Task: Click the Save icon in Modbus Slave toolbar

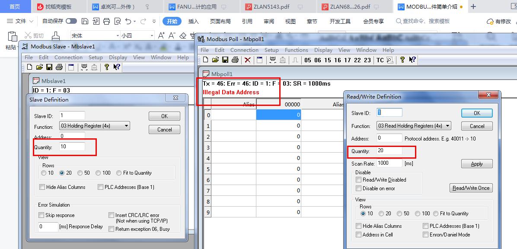Action: click(x=49, y=67)
